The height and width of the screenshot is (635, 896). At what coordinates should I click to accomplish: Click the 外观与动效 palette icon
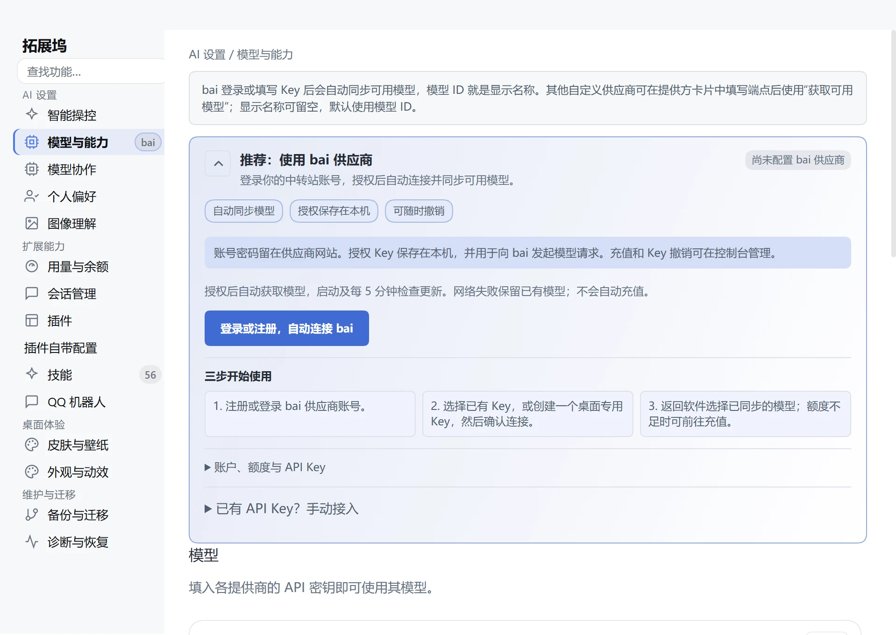pyautogui.click(x=32, y=472)
